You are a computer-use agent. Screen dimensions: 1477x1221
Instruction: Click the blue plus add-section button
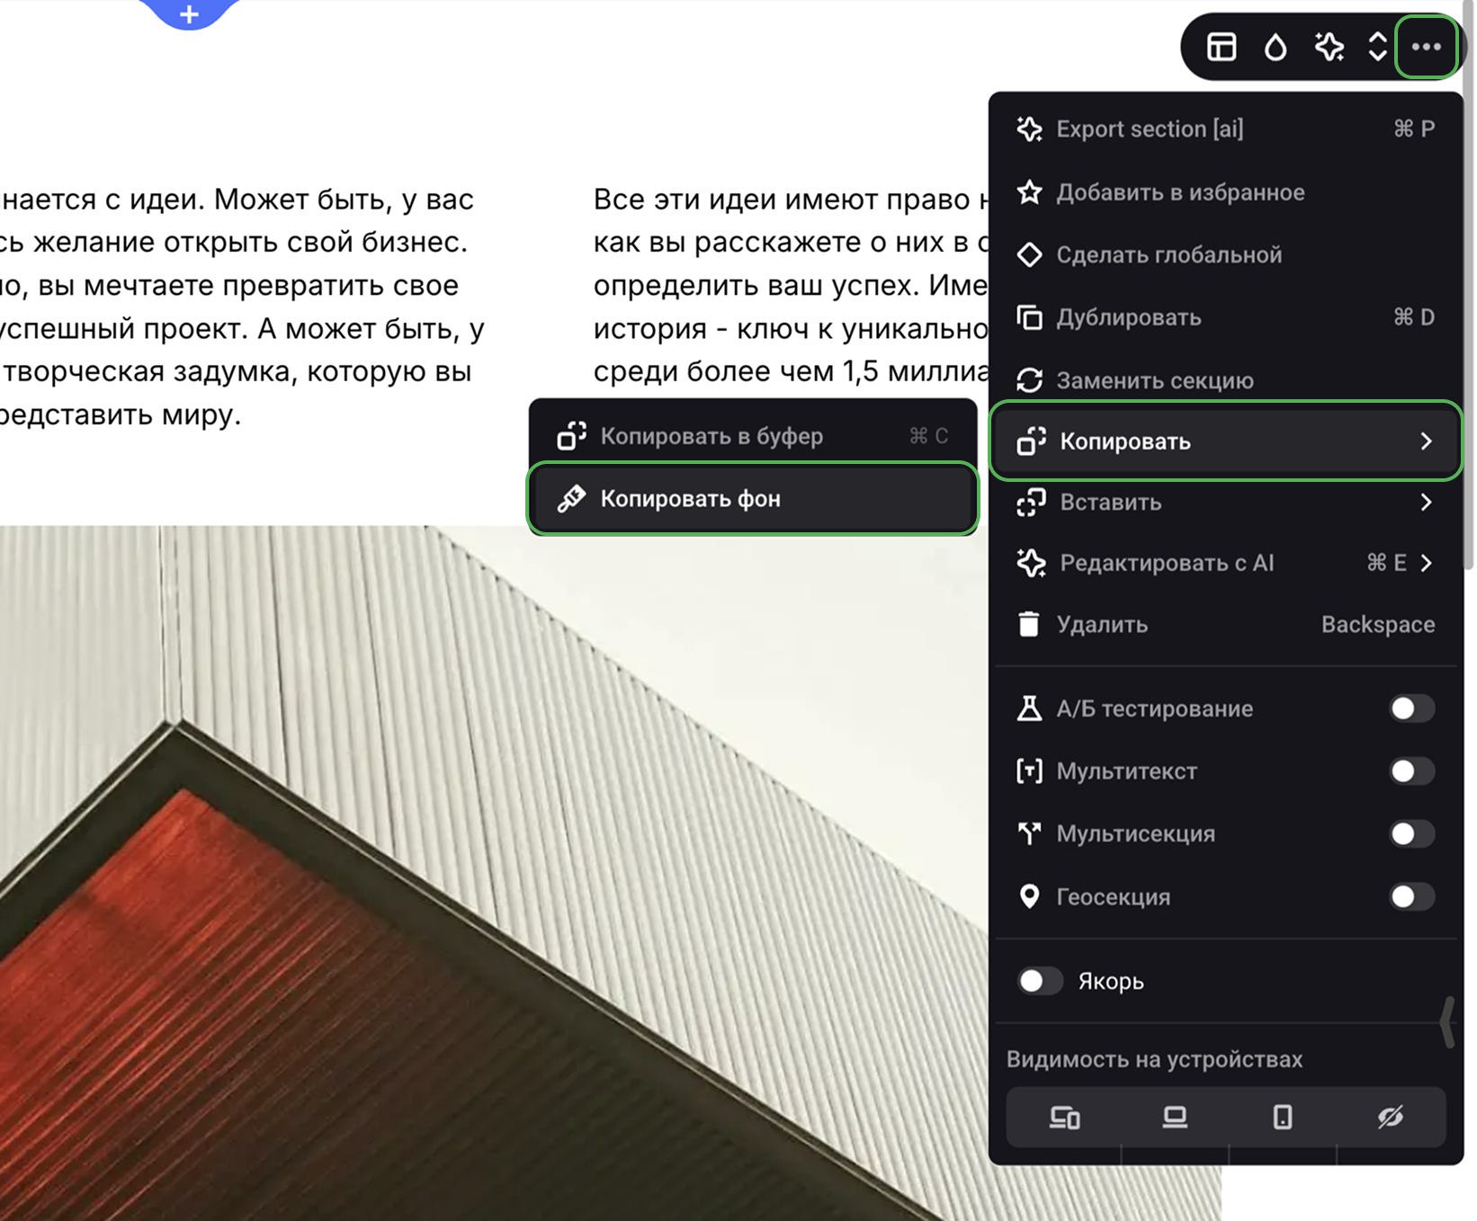pos(189,13)
